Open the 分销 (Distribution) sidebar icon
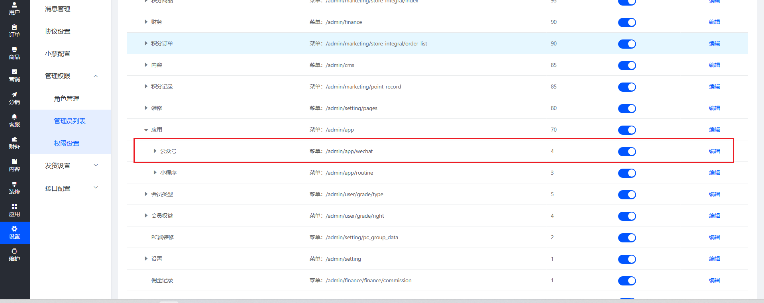This screenshot has height=303, width=764. 14,98
